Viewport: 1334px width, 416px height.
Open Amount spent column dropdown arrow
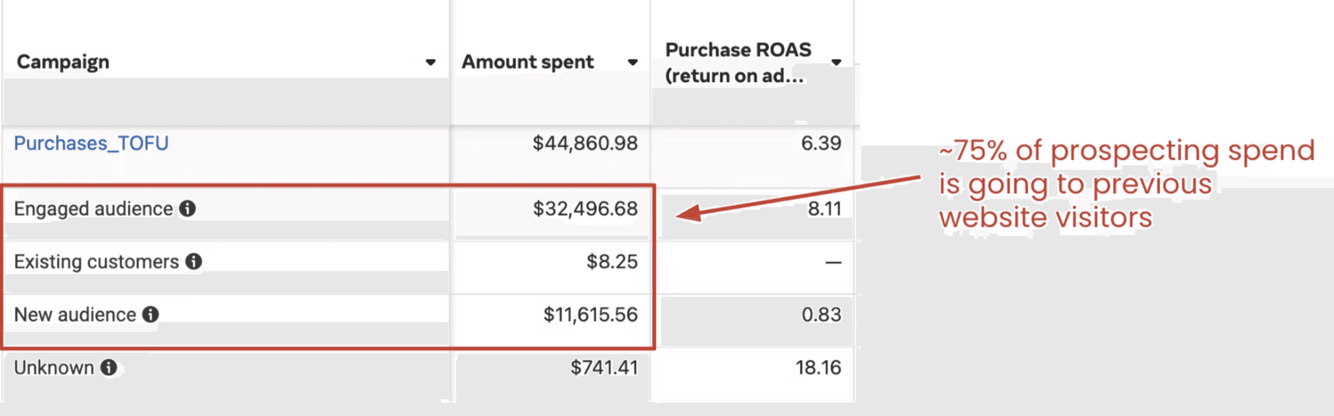tap(632, 63)
